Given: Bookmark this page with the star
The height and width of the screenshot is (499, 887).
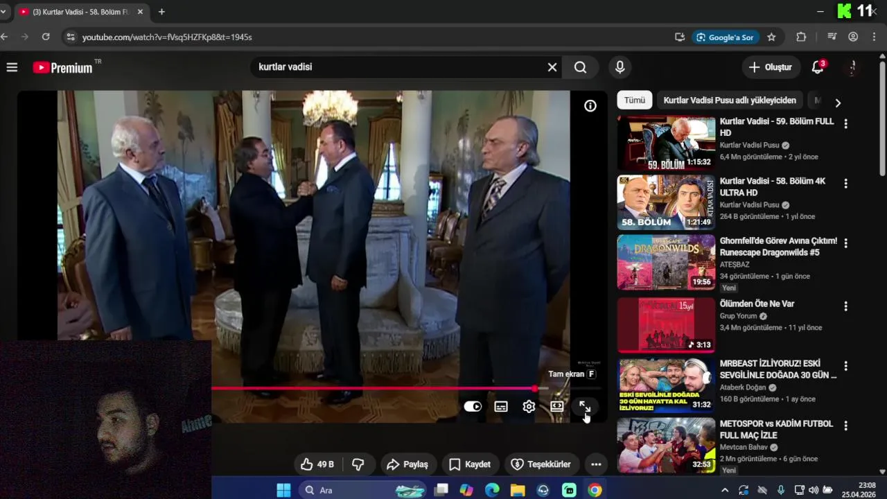Looking at the screenshot, I should coord(771,37).
